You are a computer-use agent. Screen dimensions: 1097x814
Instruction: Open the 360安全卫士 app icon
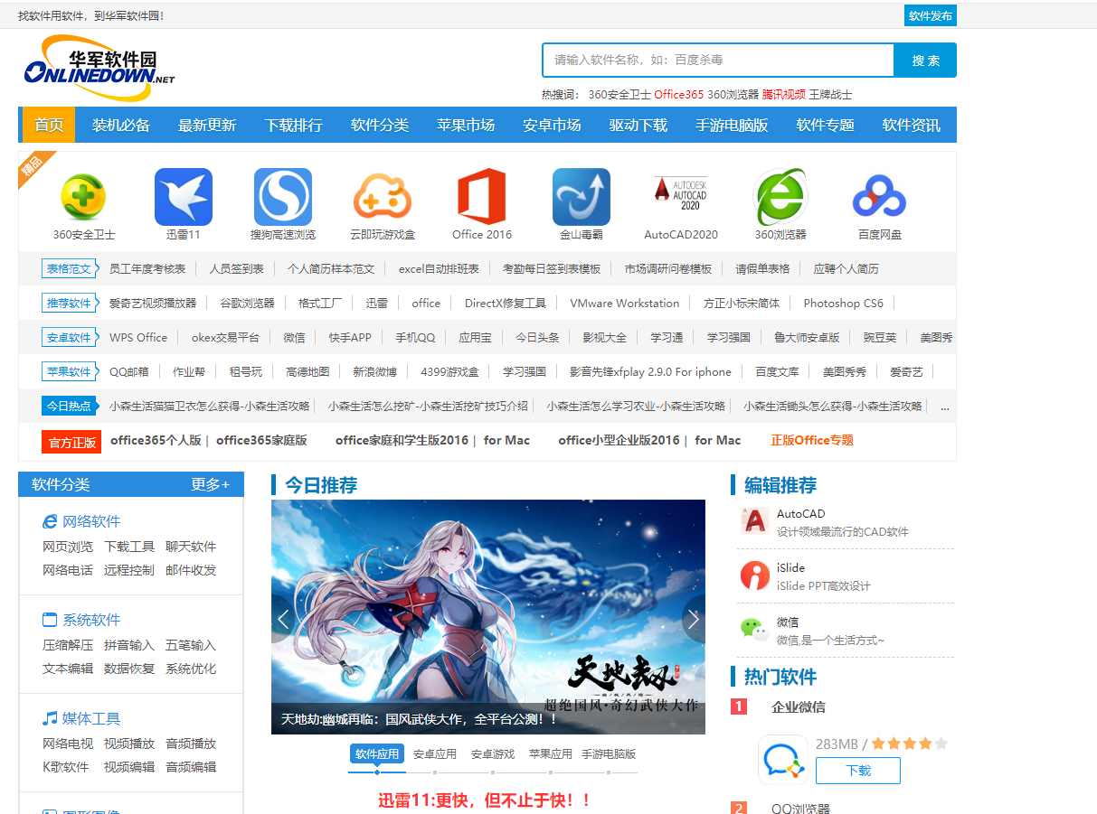tap(83, 197)
